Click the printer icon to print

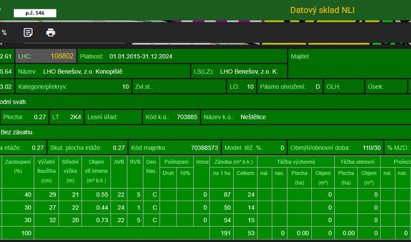(50, 33)
